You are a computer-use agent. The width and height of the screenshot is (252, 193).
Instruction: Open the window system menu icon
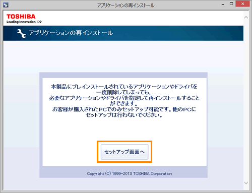pos(6,5)
